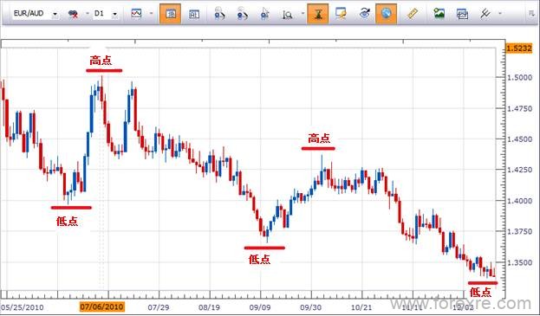The height and width of the screenshot is (316, 540).
Task: Open the pitchfork drawing tool
Action: (485, 14)
